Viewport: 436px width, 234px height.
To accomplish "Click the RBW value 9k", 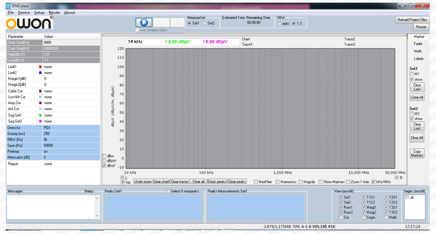I will [x=71, y=140].
